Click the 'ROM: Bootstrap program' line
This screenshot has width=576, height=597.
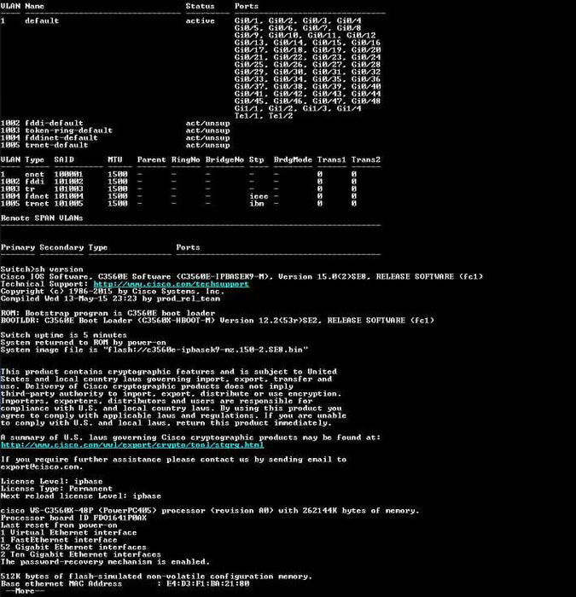coord(108,313)
